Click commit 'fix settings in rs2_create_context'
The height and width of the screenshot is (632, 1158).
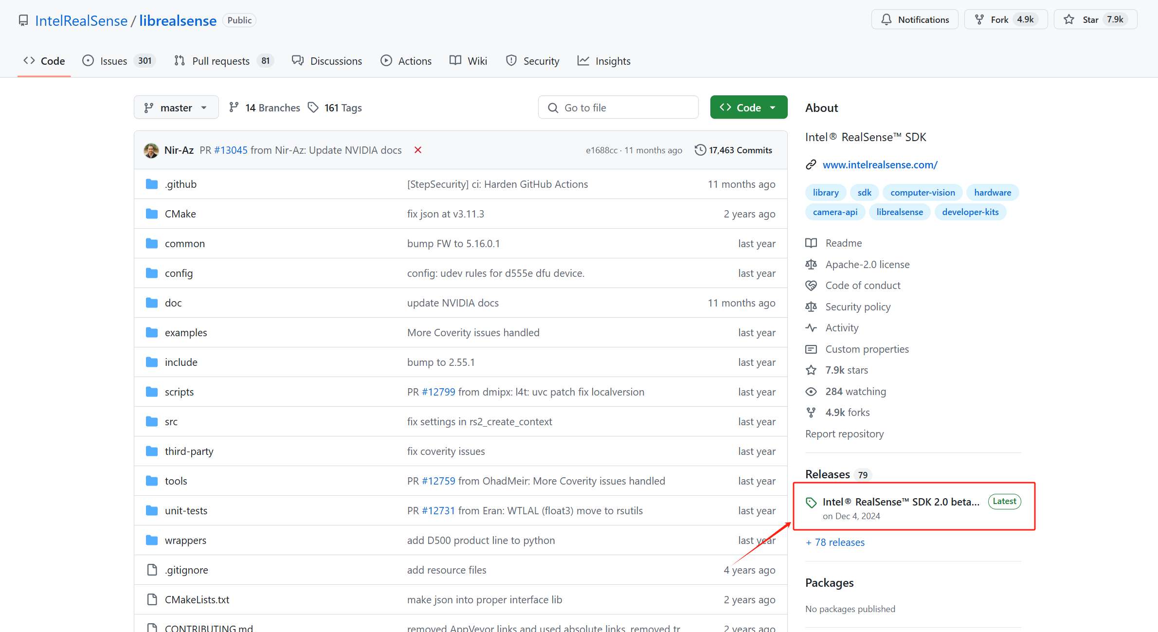click(x=479, y=421)
